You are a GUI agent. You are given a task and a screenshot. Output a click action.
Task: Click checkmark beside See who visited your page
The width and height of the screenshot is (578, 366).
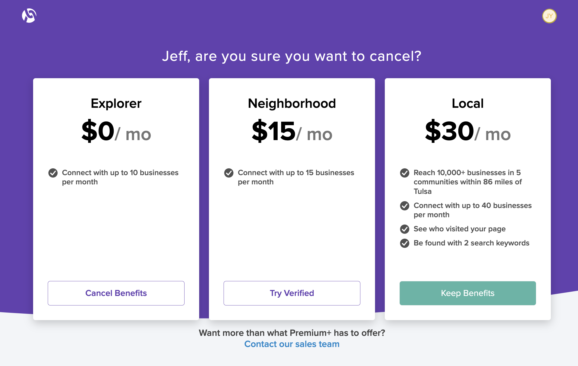405,229
